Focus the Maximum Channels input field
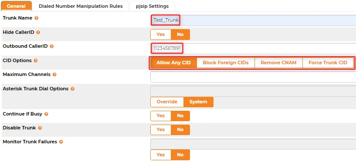This screenshot has width=356, height=162. pyautogui.click(x=253, y=77)
